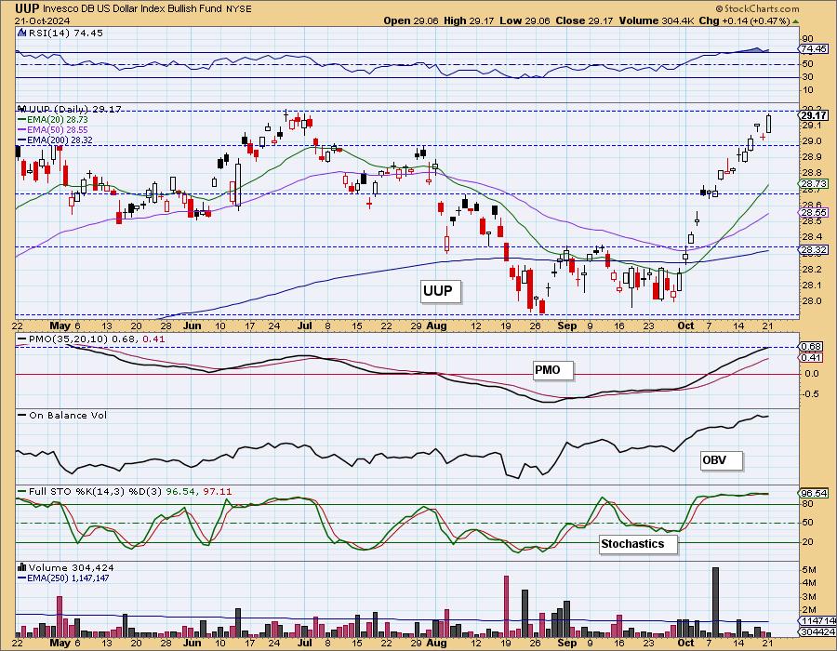Click the 29.17 price tag on right axis
The height and width of the screenshot is (651, 837).
coord(814,115)
